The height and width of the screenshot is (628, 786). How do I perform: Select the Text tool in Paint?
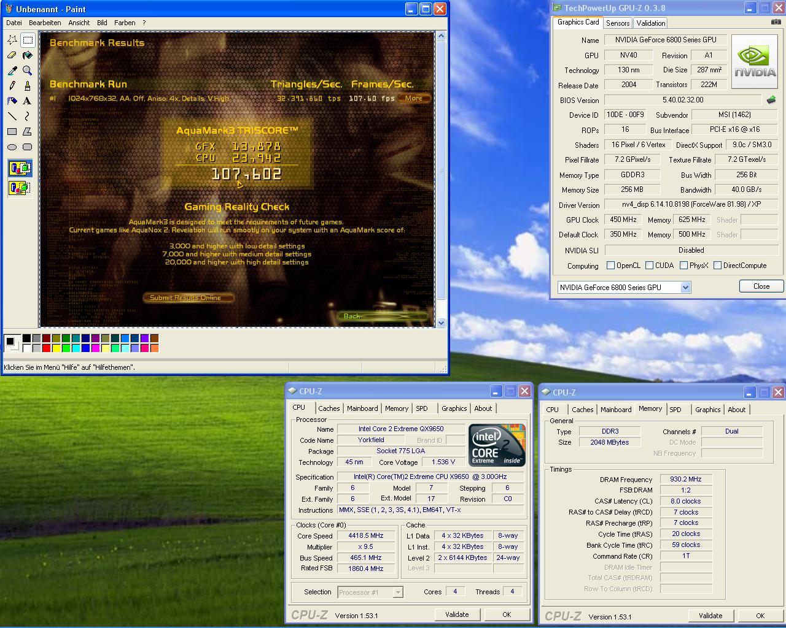click(x=28, y=101)
